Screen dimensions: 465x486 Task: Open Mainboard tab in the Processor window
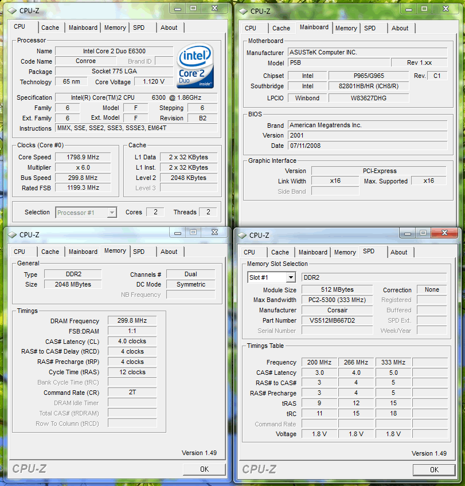pyautogui.click(x=83, y=28)
